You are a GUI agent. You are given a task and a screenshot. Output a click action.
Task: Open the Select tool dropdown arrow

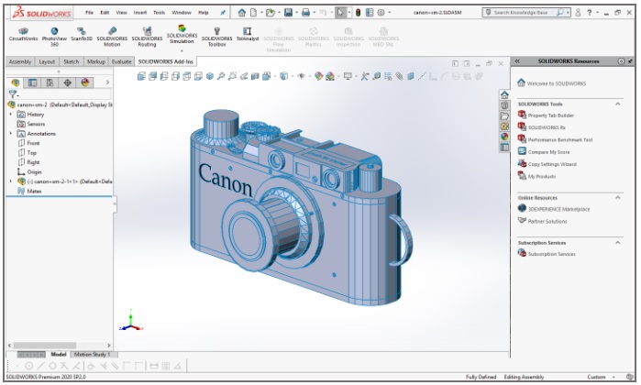(x=348, y=13)
